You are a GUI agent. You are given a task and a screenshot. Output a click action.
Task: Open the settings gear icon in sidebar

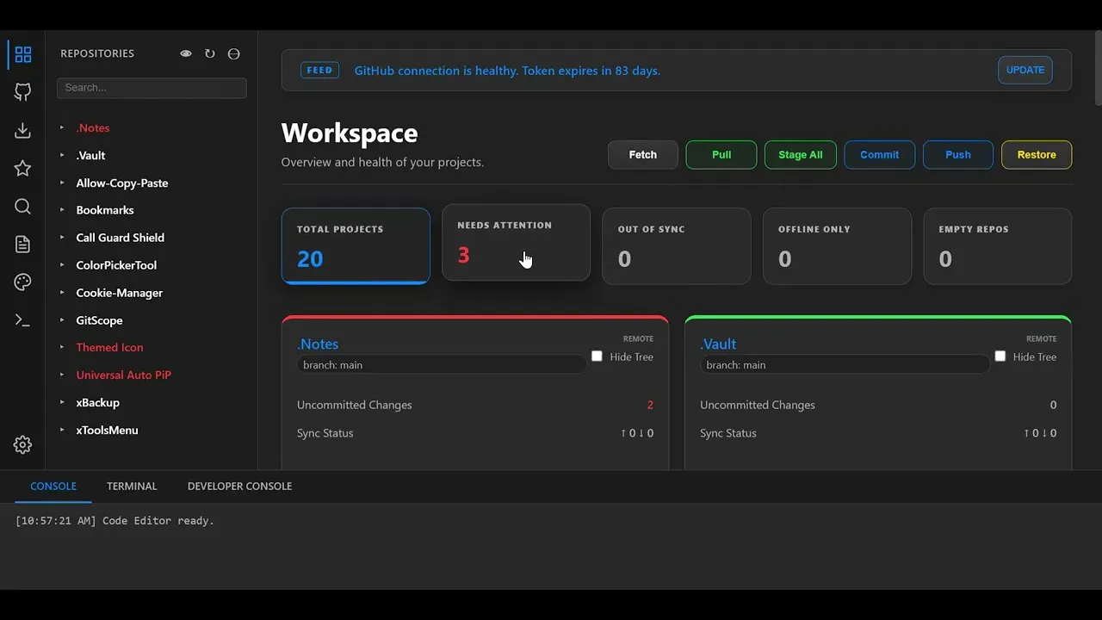pyautogui.click(x=23, y=444)
